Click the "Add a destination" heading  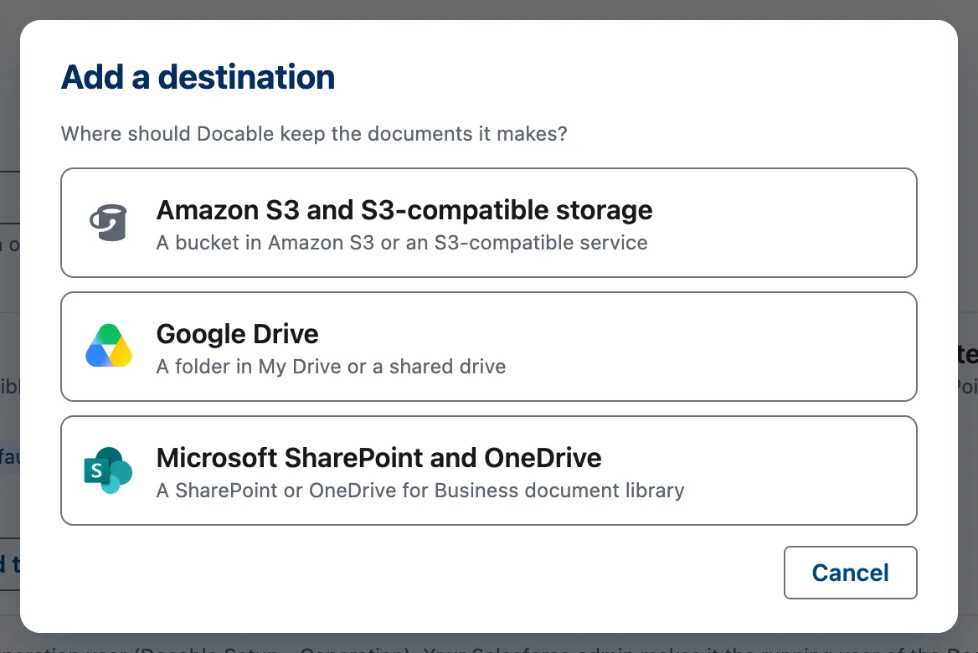click(198, 77)
